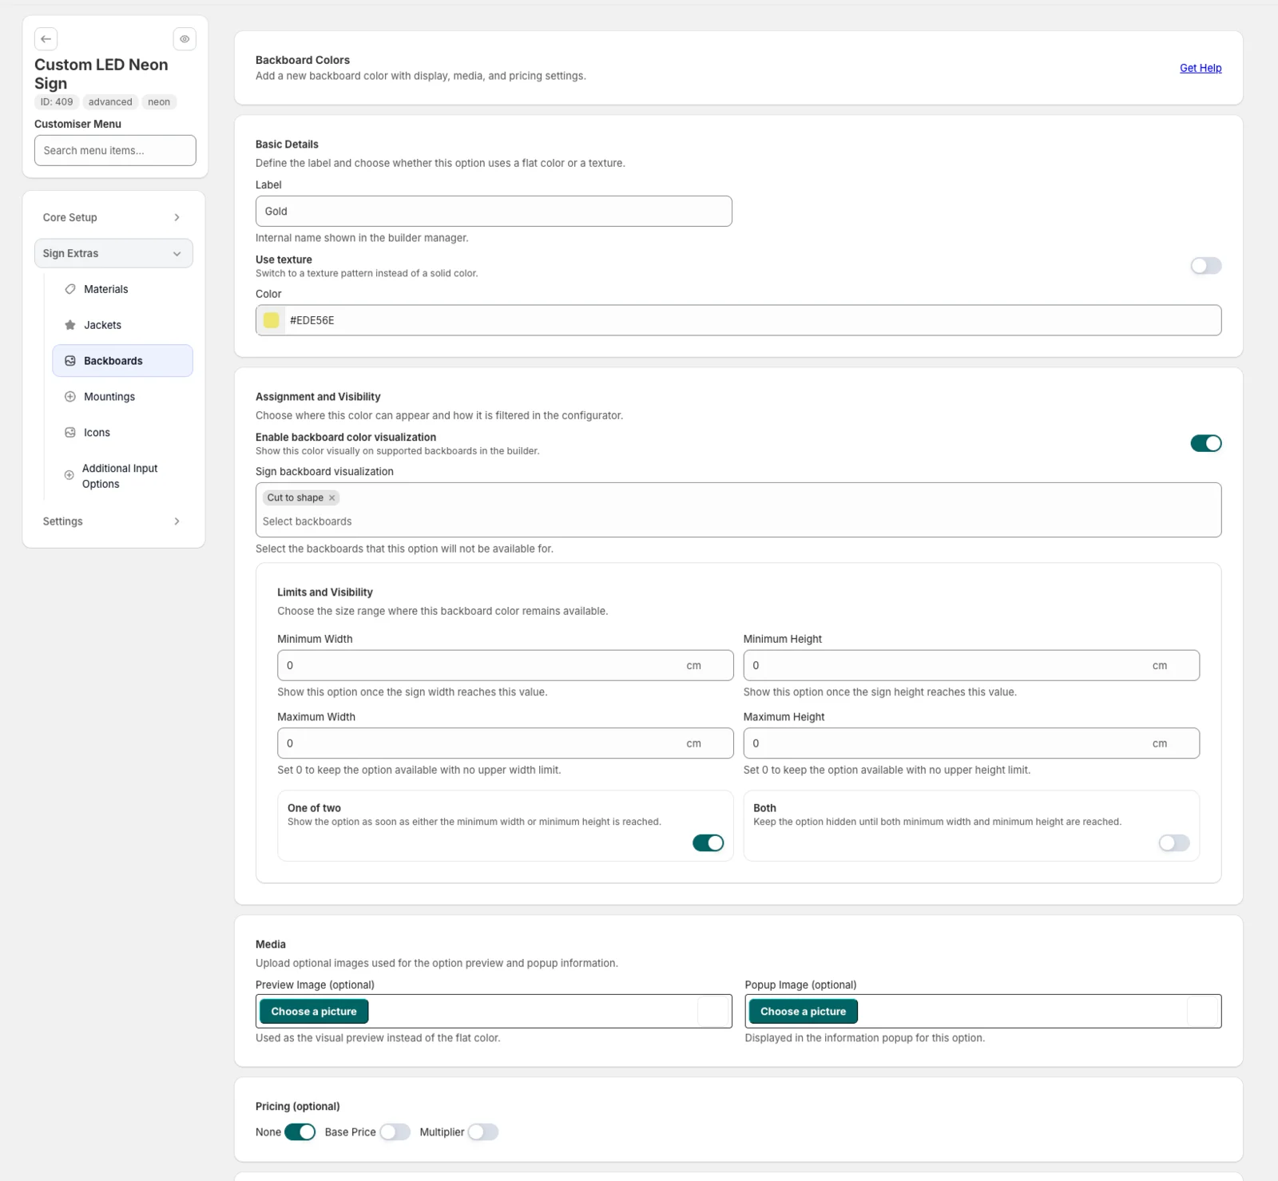Open the Materials menu item
The height and width of the screenshot is (1181, 1278).
pos(122,289)
